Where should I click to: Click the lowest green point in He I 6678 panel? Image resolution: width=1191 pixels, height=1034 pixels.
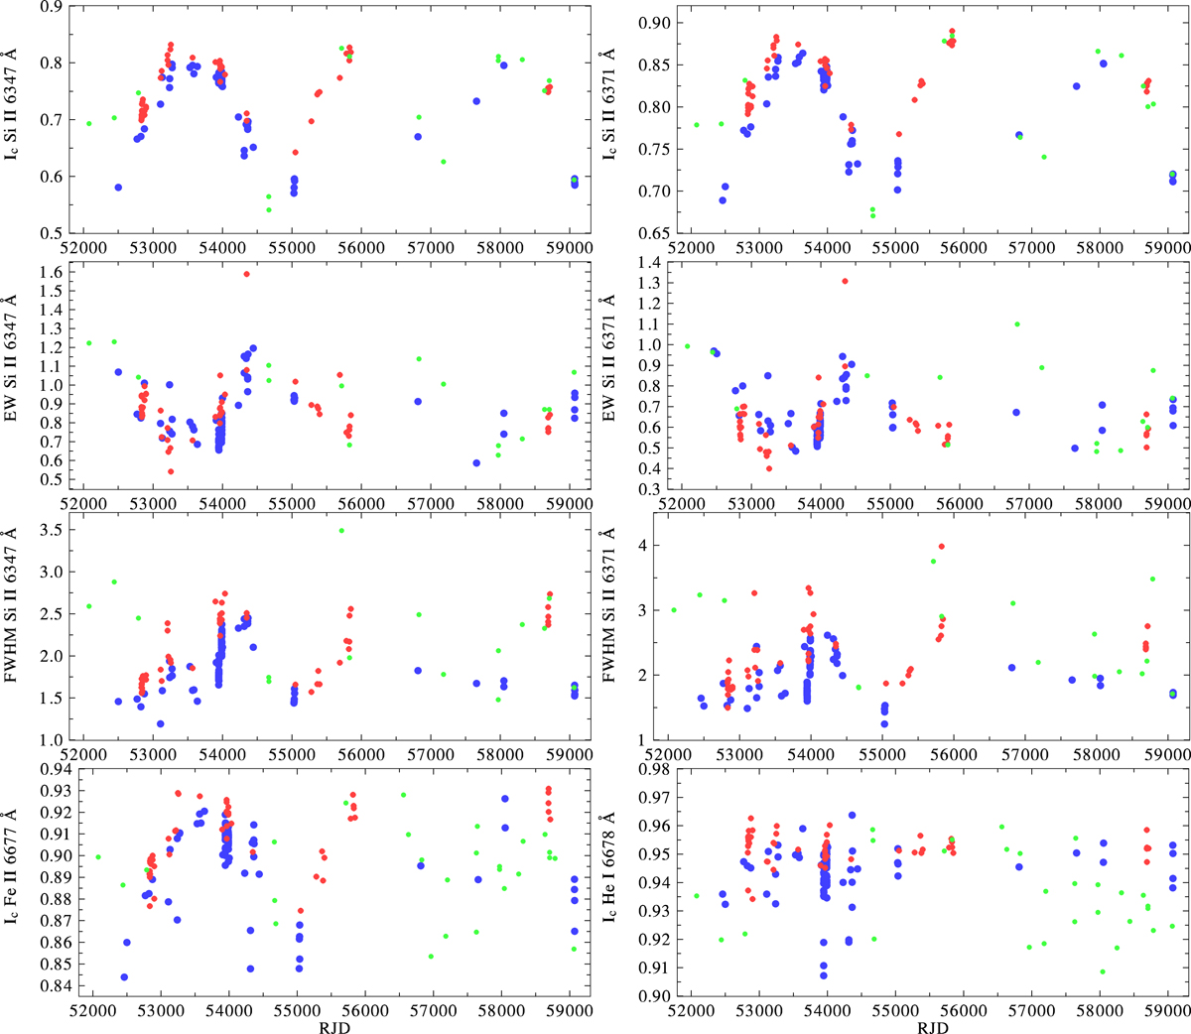(1103, 971)
